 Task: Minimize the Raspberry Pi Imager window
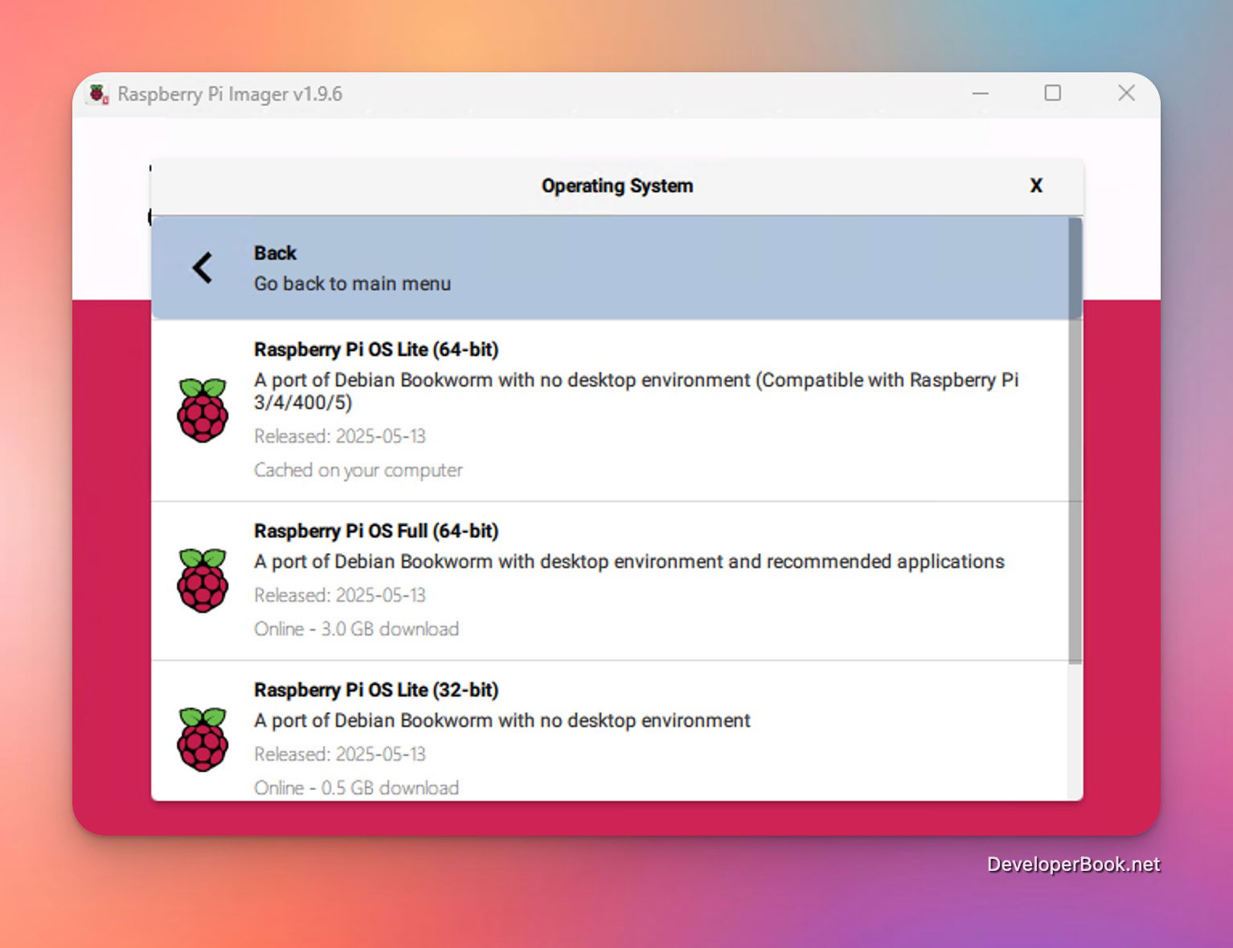point(981,93)
